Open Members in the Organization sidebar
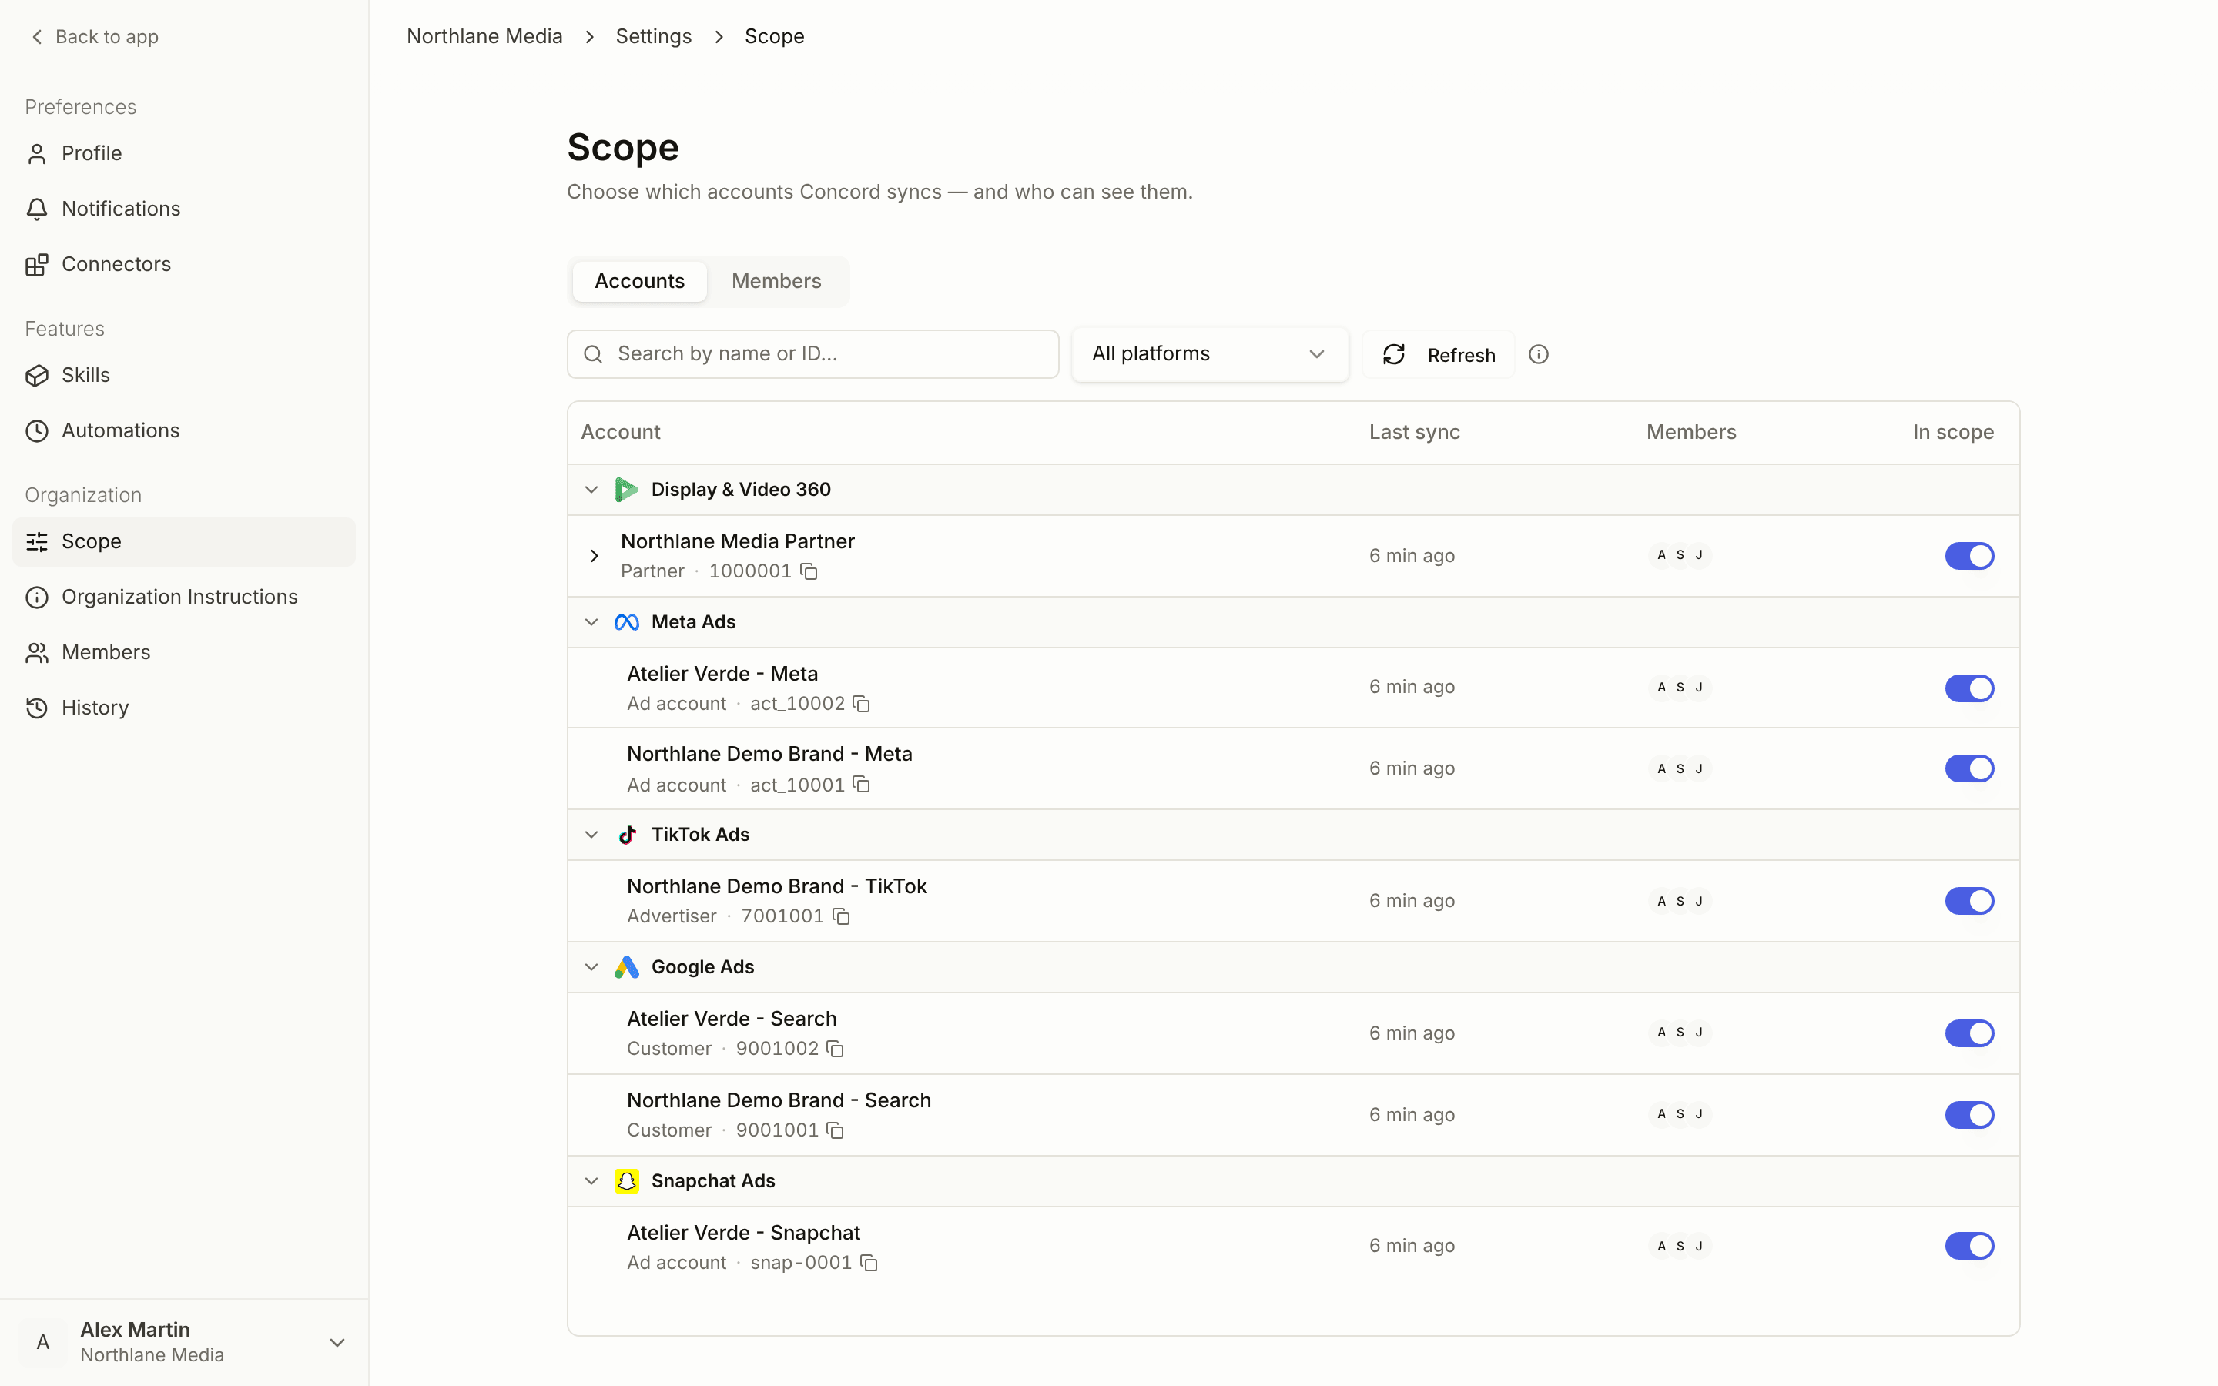Image resolution: width=2218 pixels, height=1386 pixels. [x=183, y=653]
